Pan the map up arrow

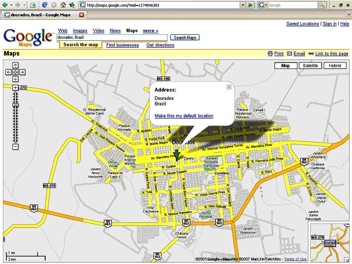[x=15, y=66]
